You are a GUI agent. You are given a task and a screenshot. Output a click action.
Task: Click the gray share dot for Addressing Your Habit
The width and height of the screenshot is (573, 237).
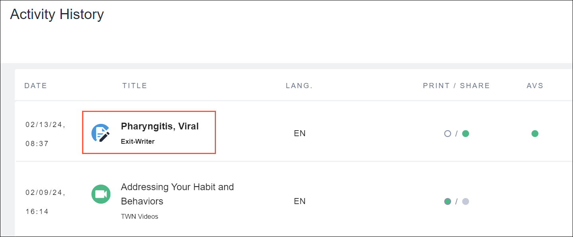pos(465,202)
